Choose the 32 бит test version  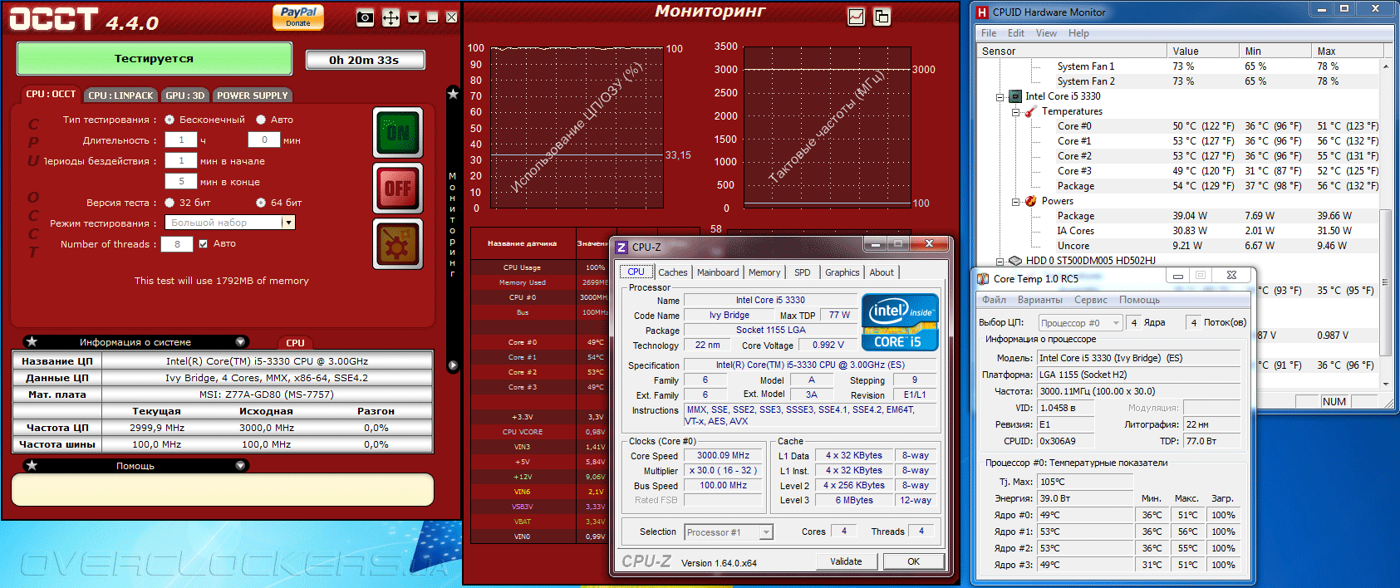tap(169, 203)
